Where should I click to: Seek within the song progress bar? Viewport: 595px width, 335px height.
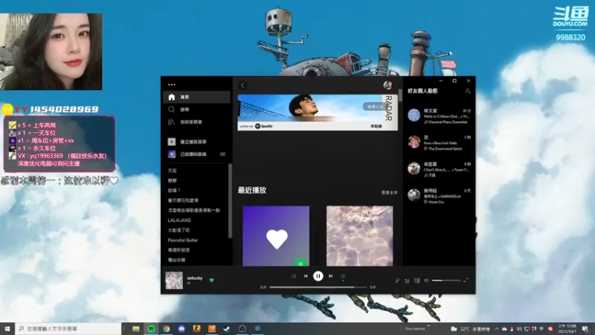point(318,287)
